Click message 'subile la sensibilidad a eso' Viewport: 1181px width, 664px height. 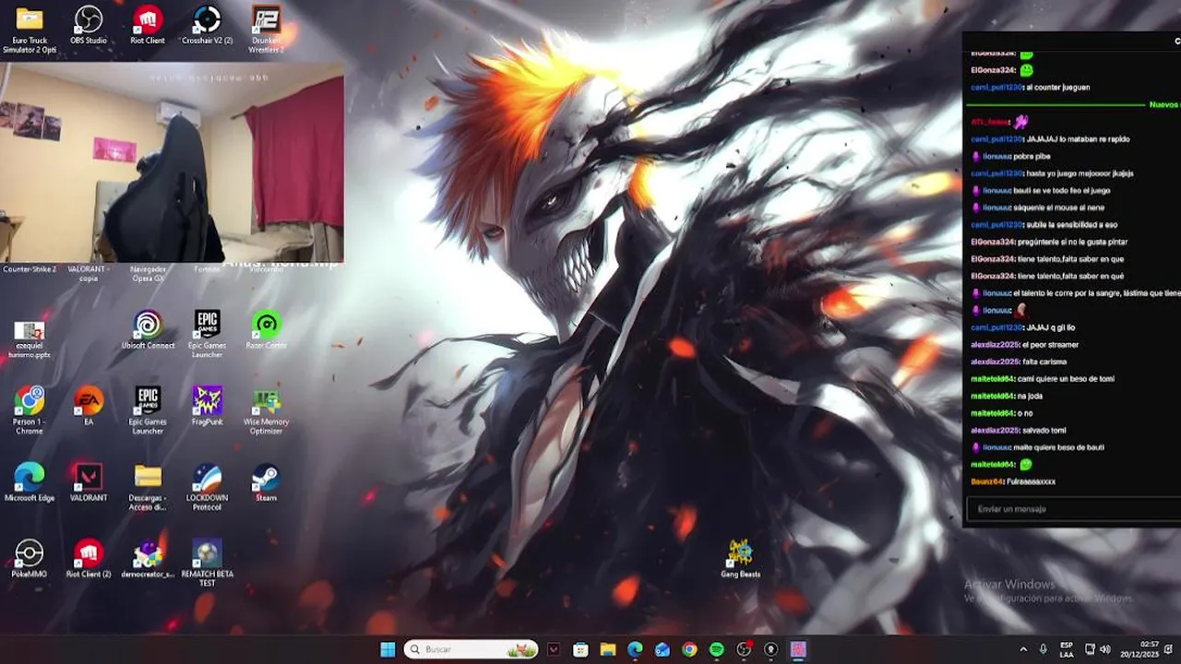[1072, 225]
